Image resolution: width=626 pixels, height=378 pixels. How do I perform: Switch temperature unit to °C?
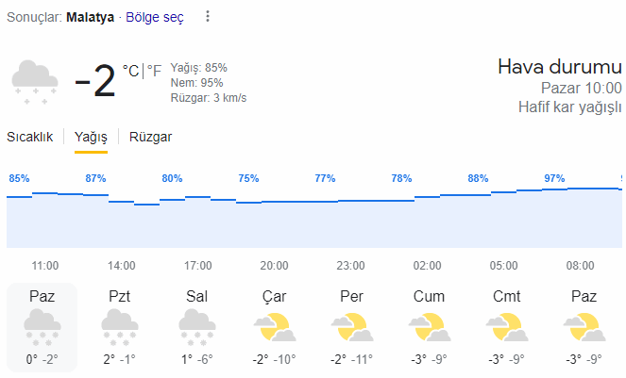point(130,71)
